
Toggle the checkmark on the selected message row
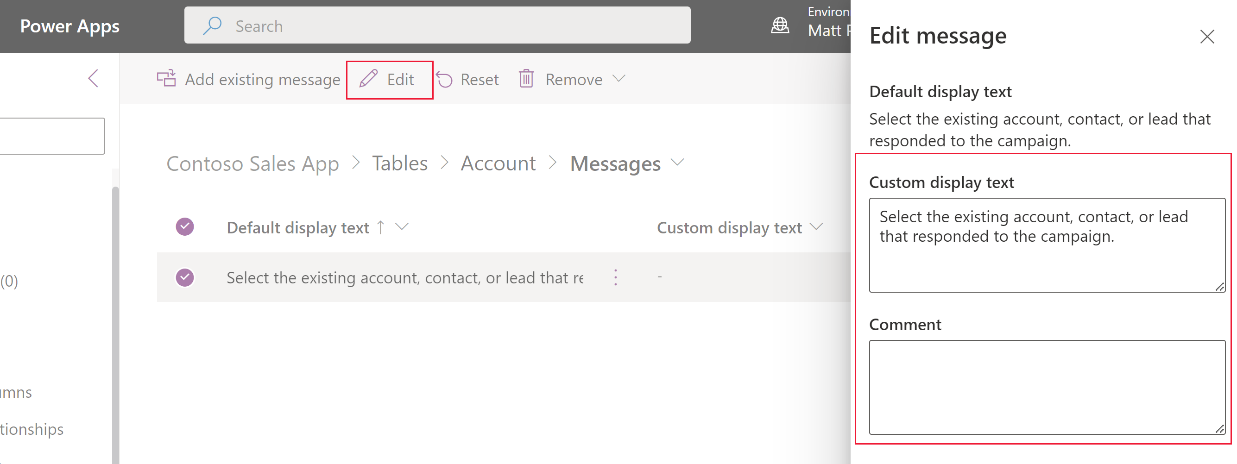[x=185, y=277]
